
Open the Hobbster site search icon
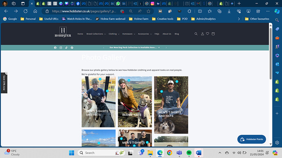tap(196, 34)
